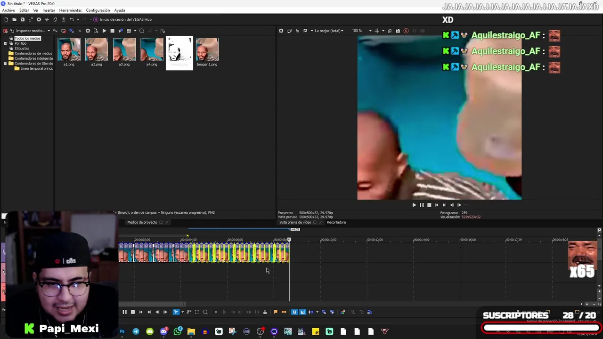603x339 pixels.
Task: Select the Contenedores de medios folder
Action: click(33, 53)
